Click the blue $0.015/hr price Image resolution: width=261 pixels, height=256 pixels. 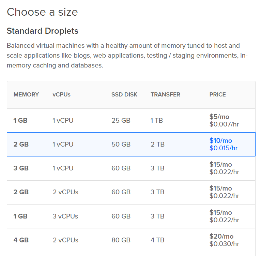pyautogui.click(x=224, y=148)
